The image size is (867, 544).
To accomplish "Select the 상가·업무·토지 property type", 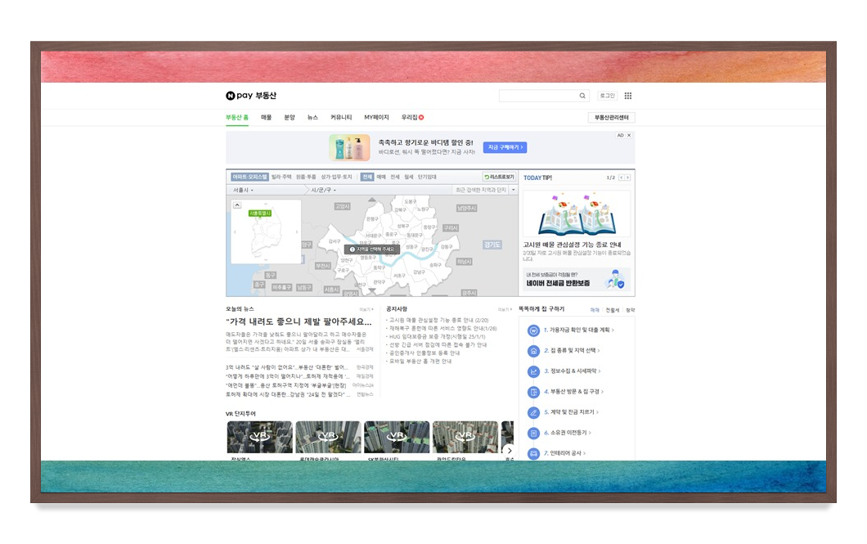I will pyautogui.click(x=336, y=177).
